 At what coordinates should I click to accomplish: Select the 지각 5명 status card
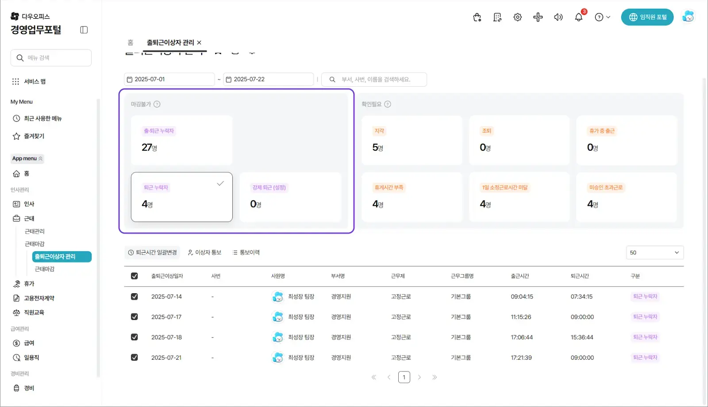click(412, 140)
